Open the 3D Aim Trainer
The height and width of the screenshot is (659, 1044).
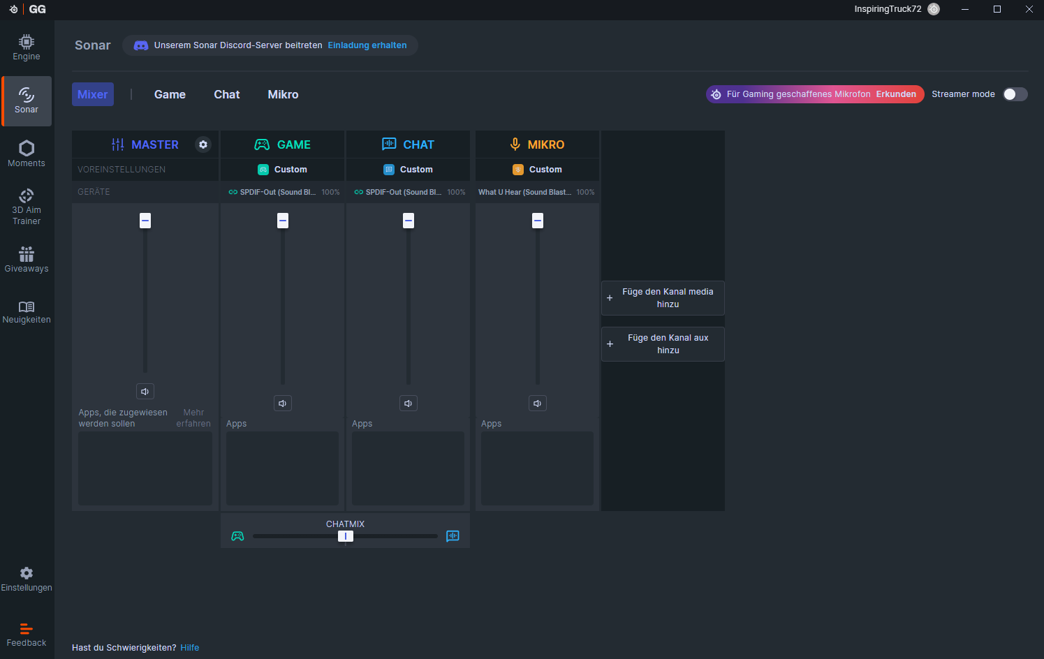click(x=27, y=207)
